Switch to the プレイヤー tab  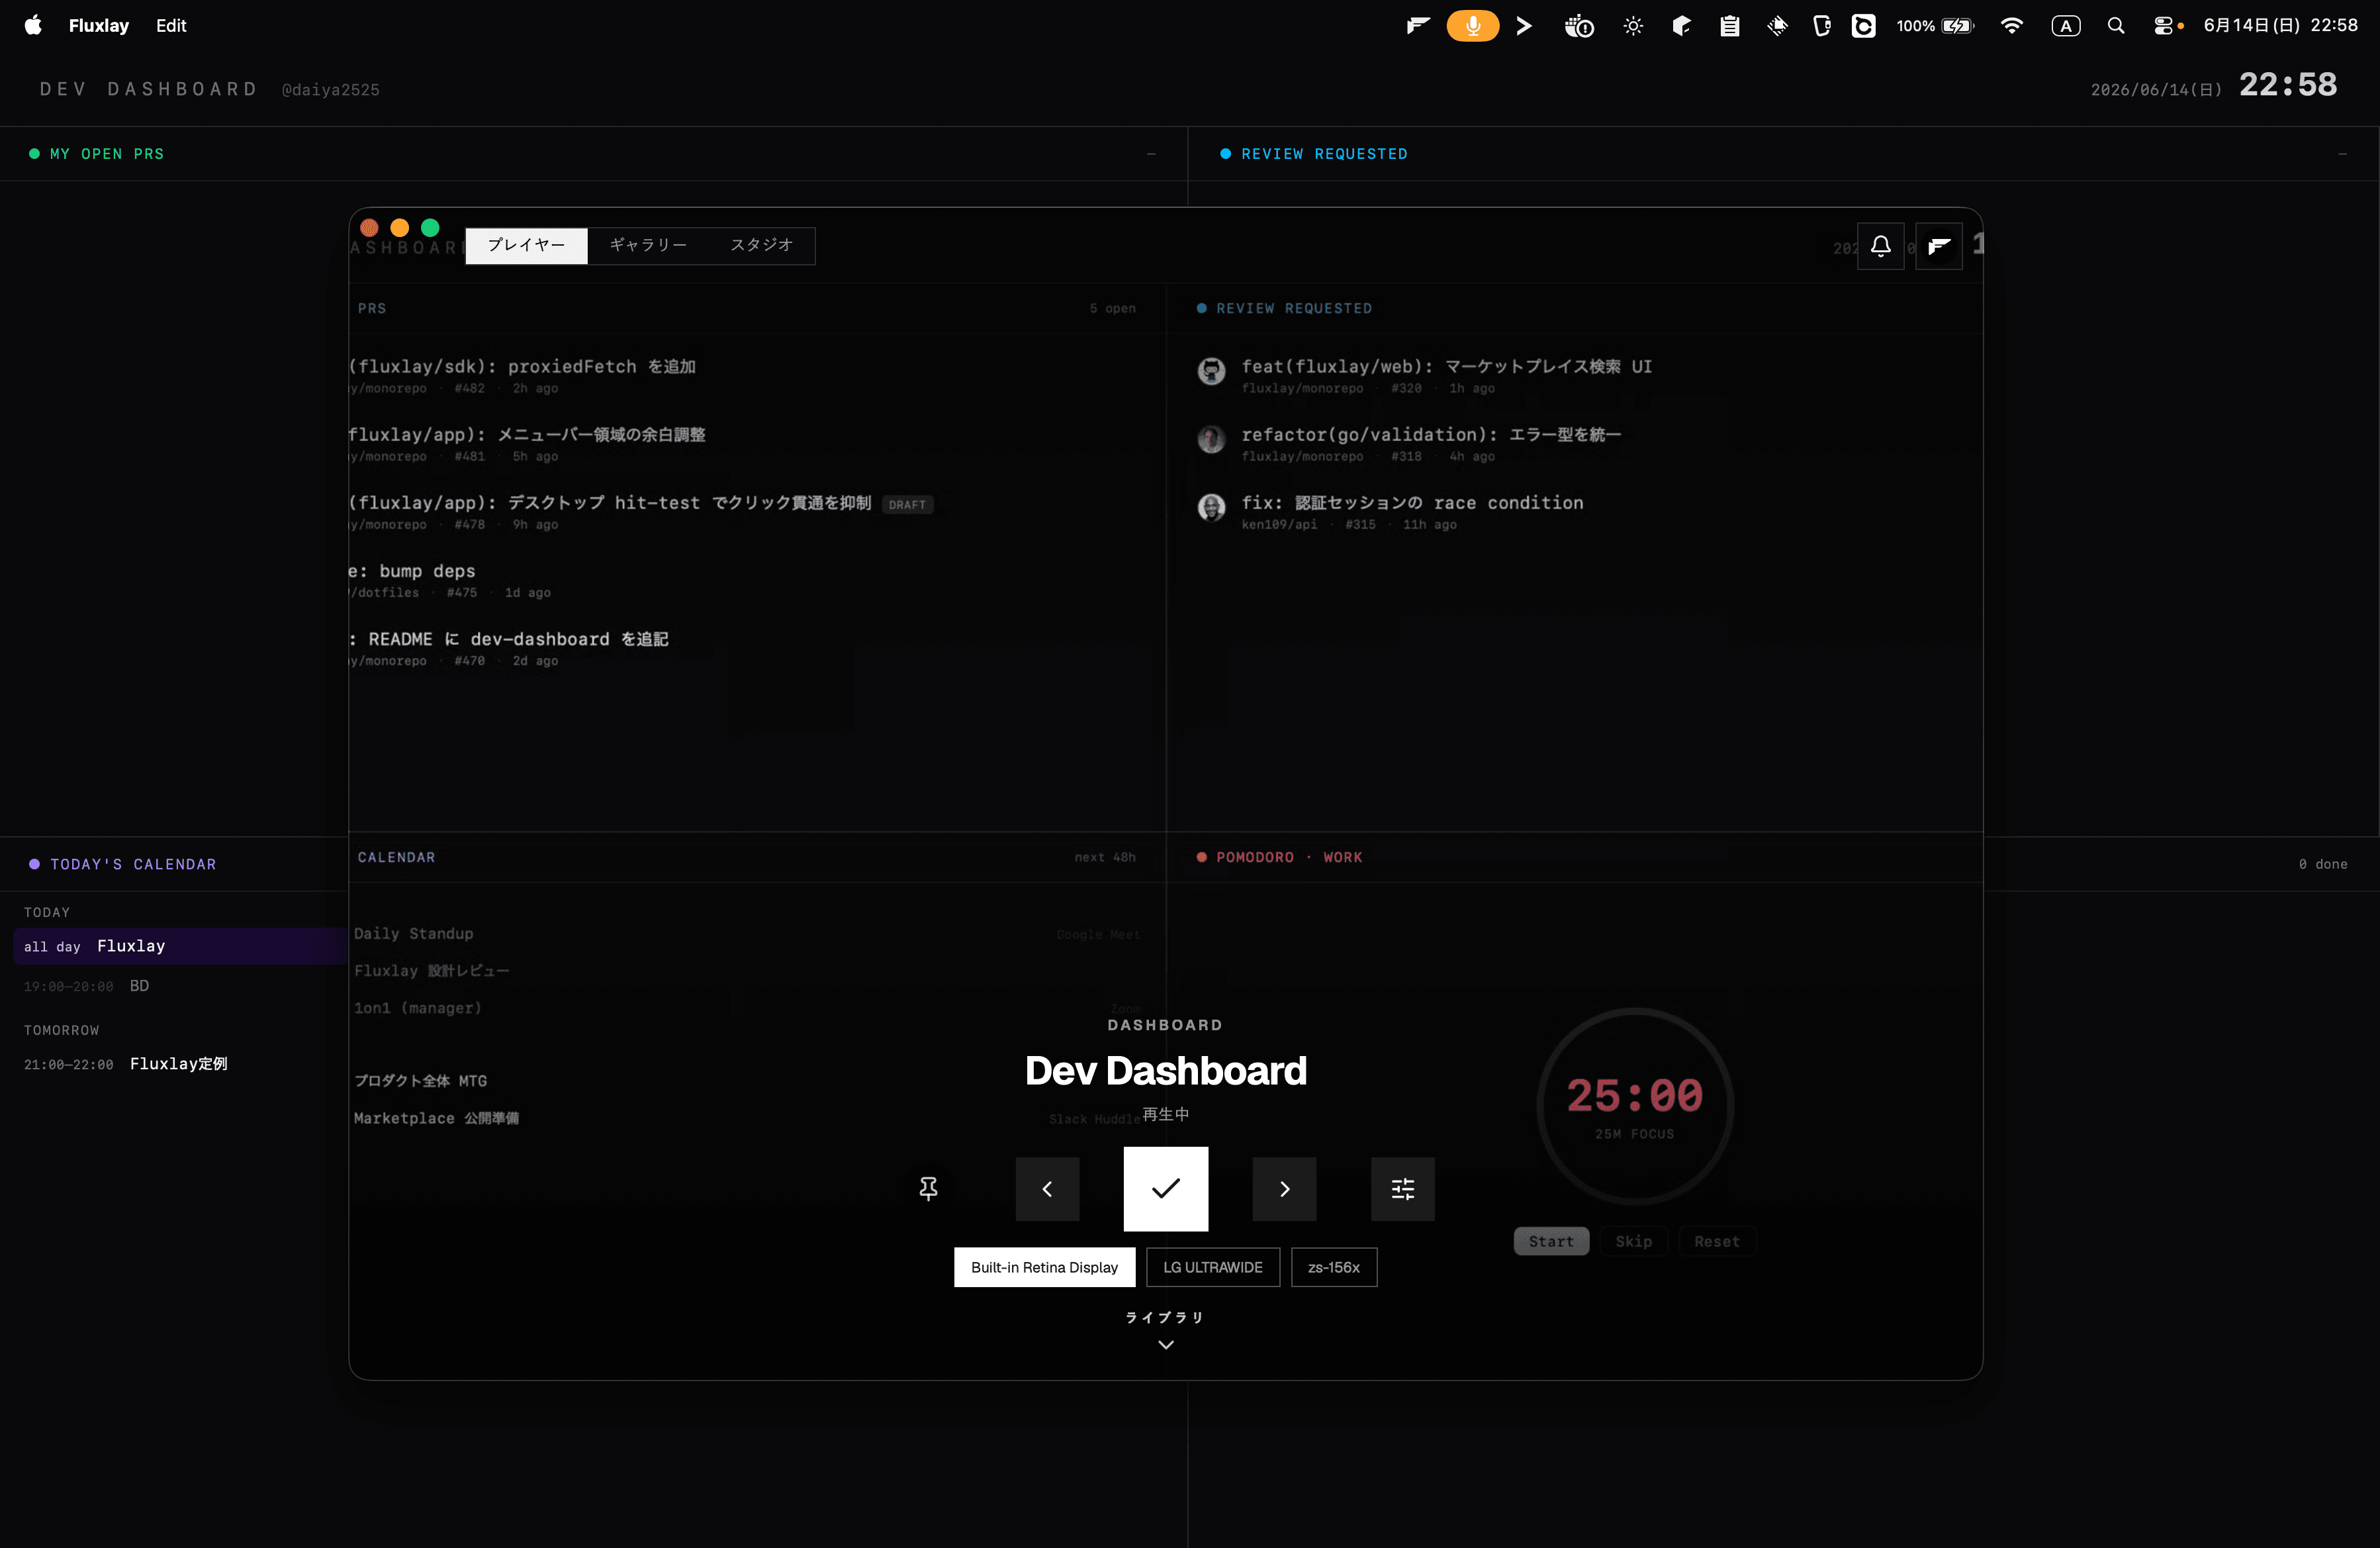(526, 245)
